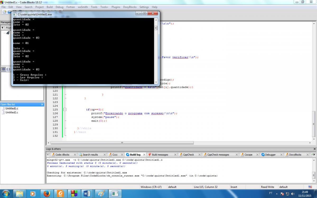
Task: Switch to the Build messages tab
Action: point(160,155)
